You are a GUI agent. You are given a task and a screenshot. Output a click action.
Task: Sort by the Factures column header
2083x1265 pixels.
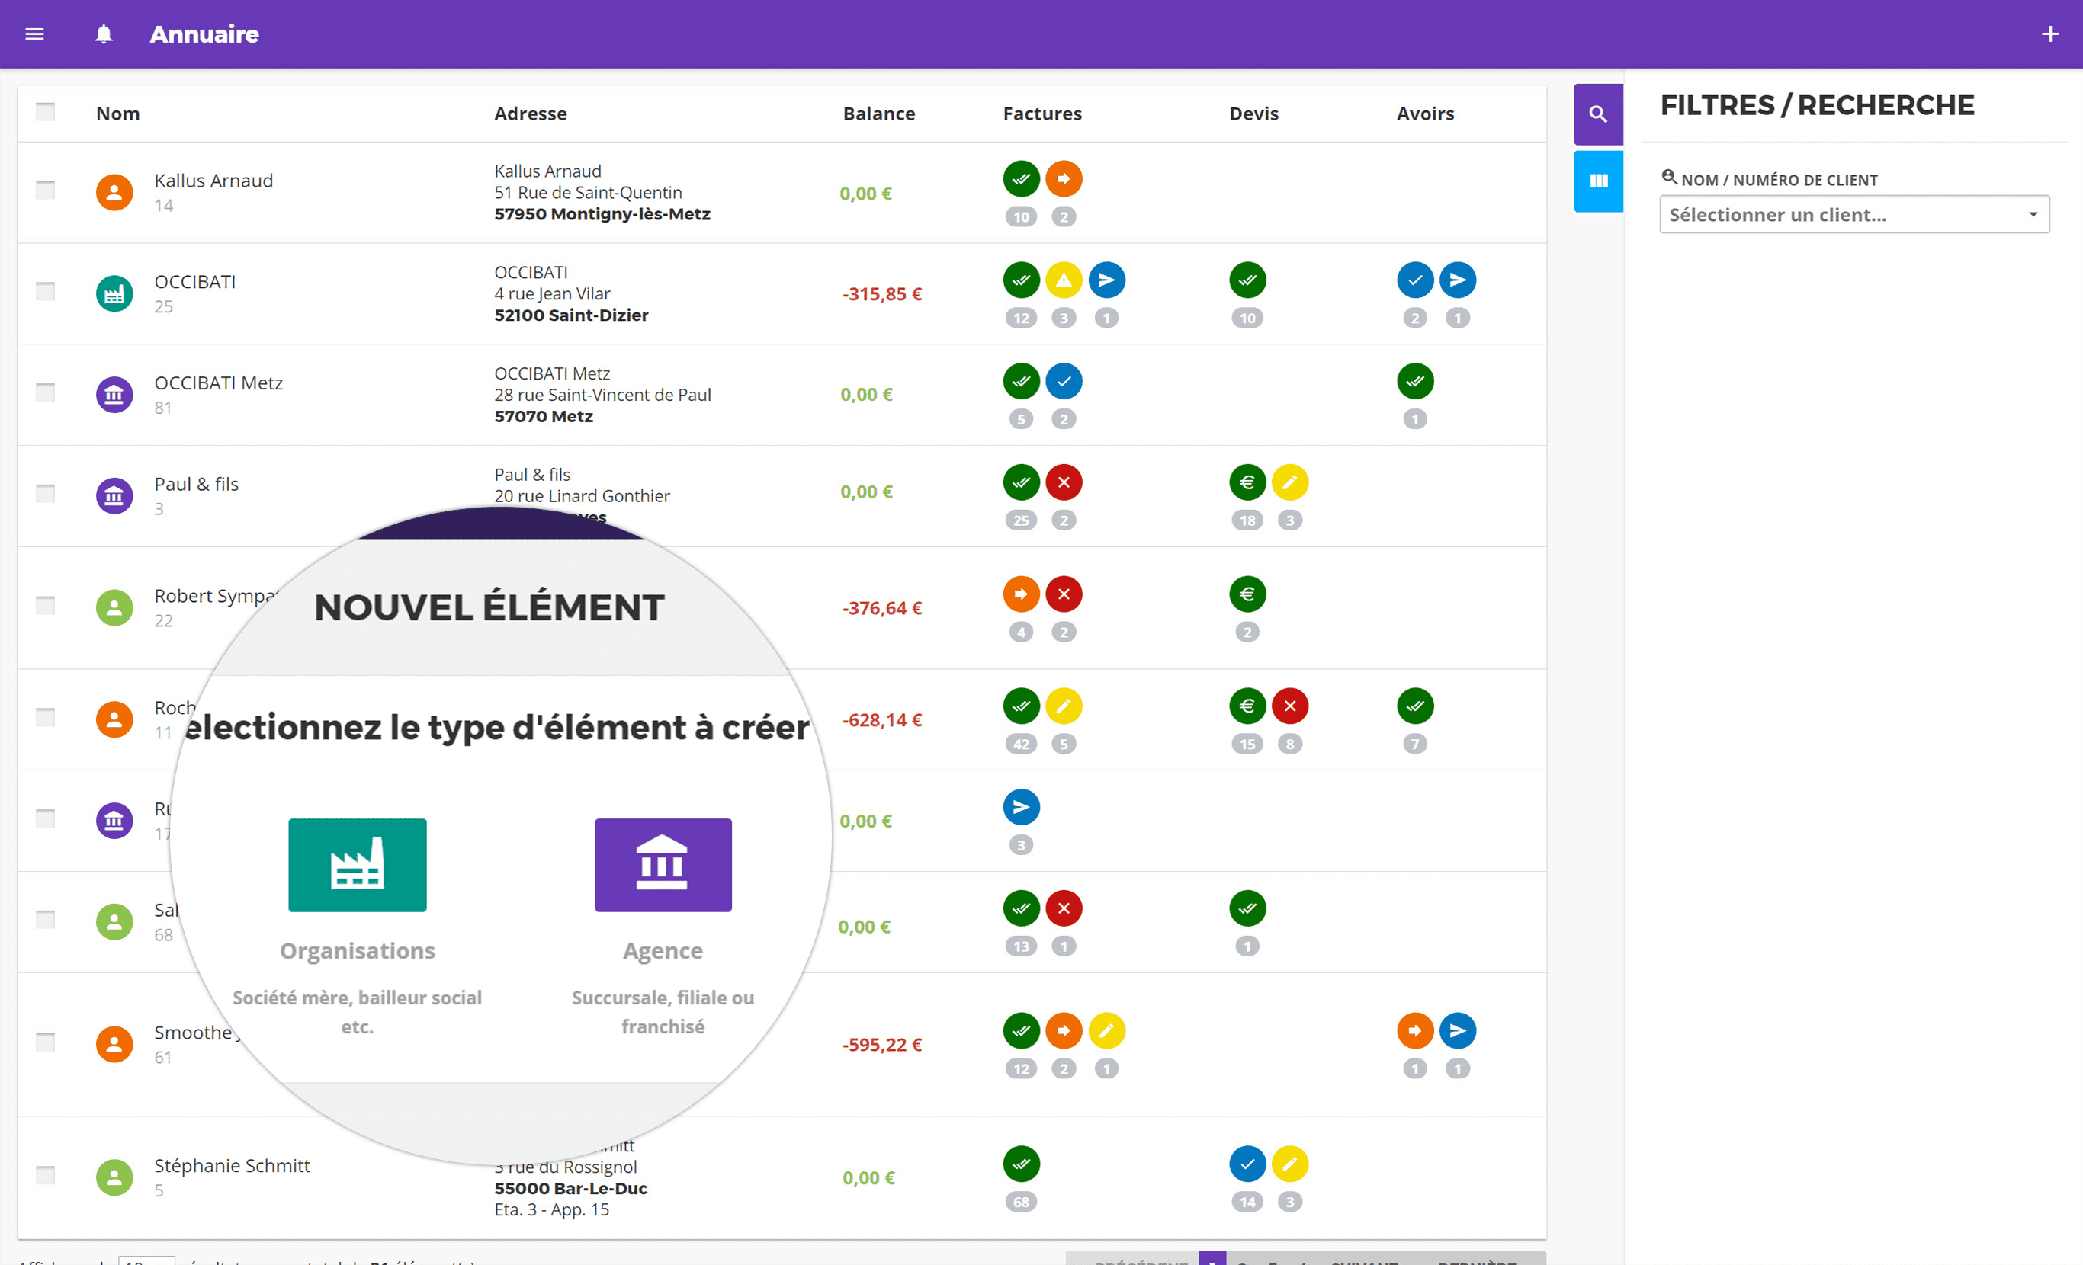(x=1041, y=114)
